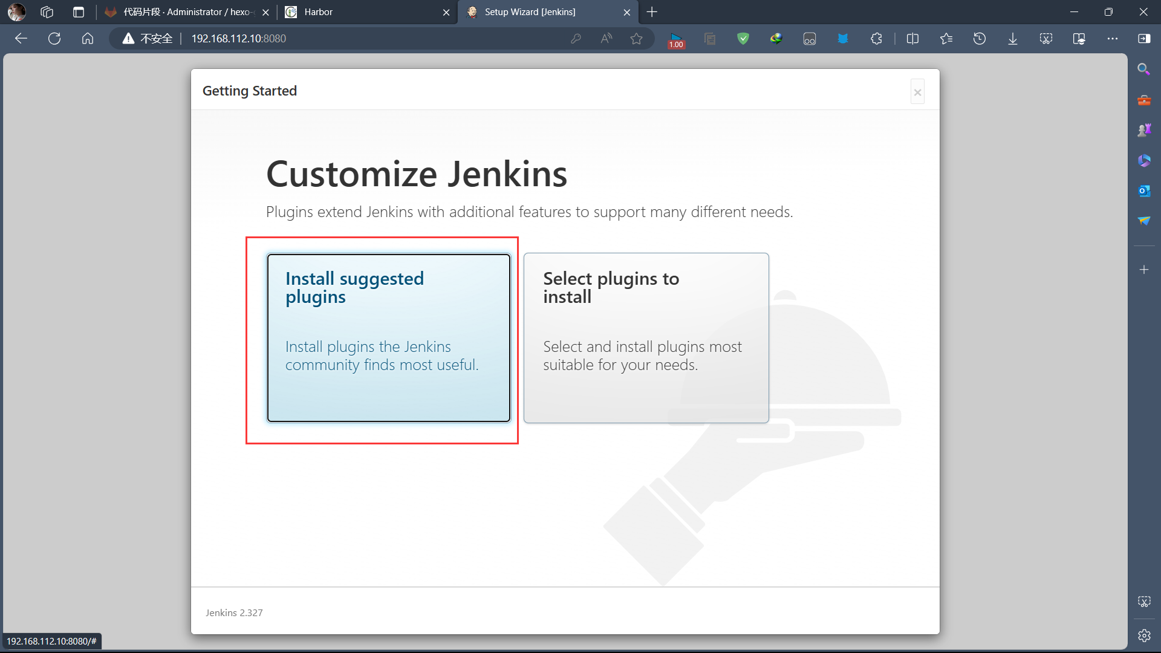Add this page to favorites star
1161x653 pixels.
tap(636, 39)
